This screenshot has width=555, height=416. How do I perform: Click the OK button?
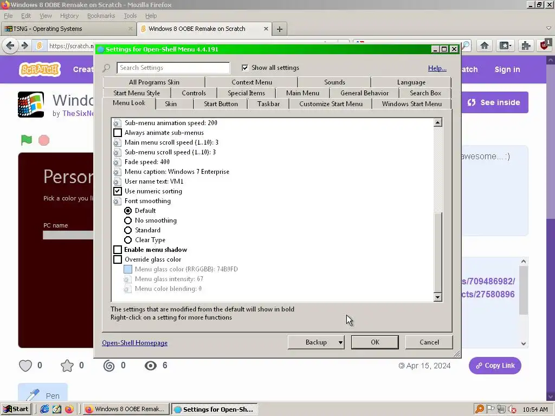point(375,342)
